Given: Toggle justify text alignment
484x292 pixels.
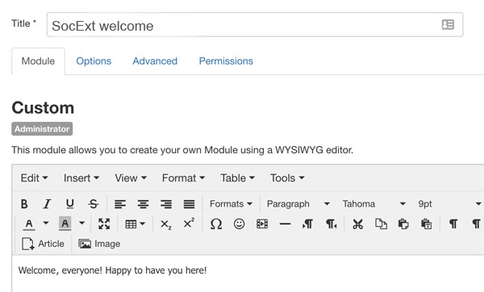Looking at the screenshot, I should tap(189, 204).
